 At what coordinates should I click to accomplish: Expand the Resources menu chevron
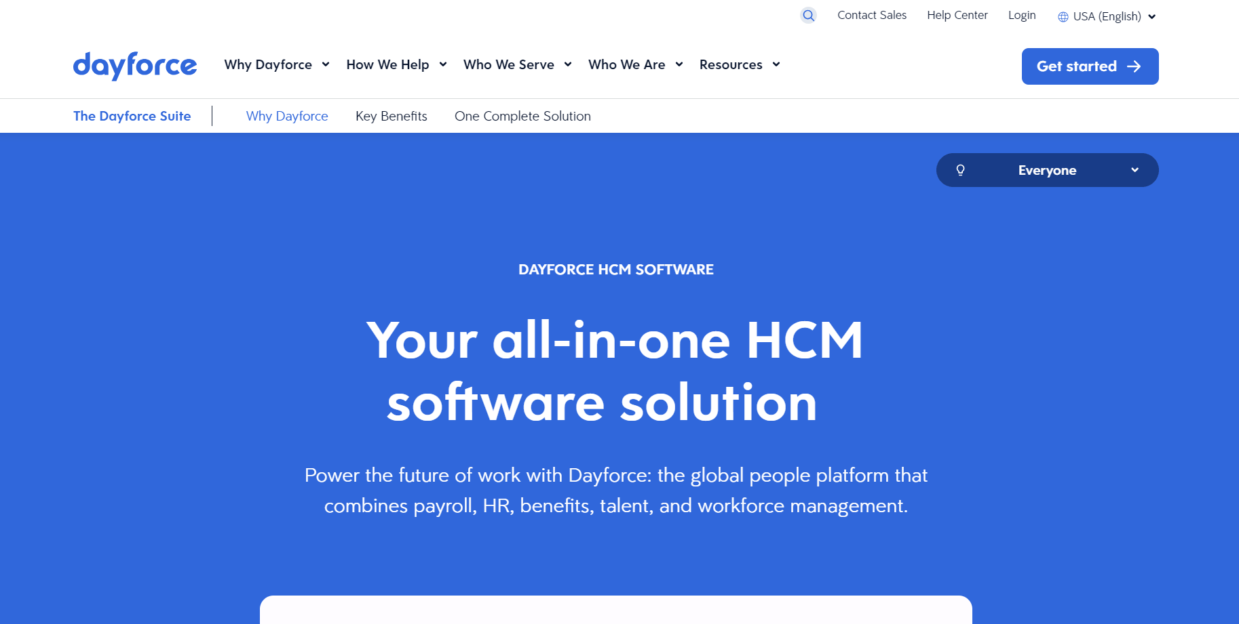(x=776, y=64)
